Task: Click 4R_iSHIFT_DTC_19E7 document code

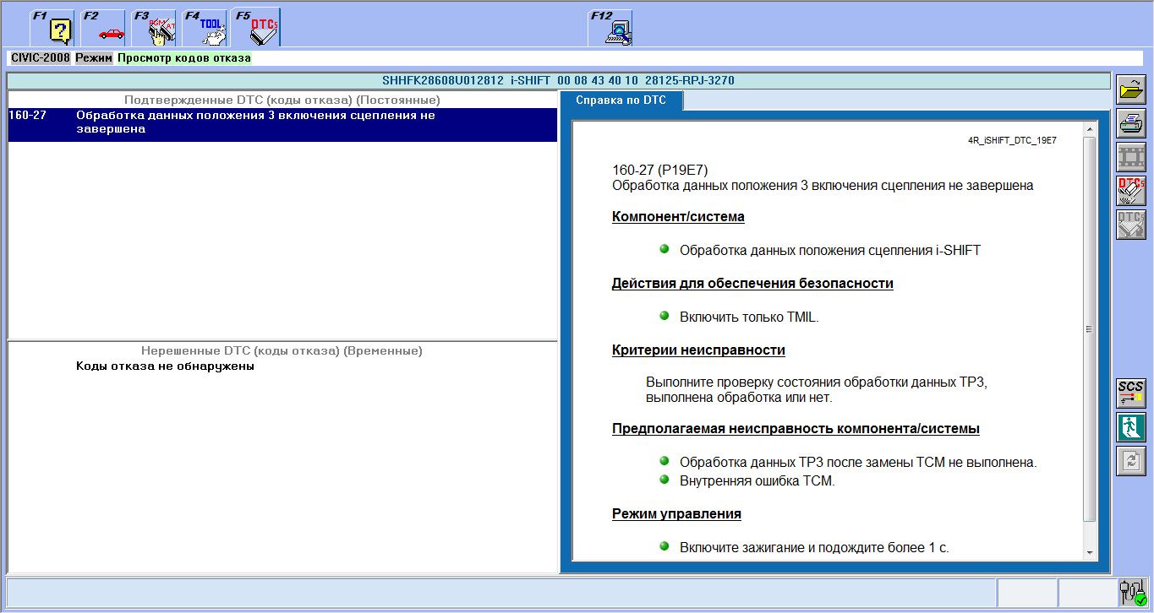Action: 1012,141
